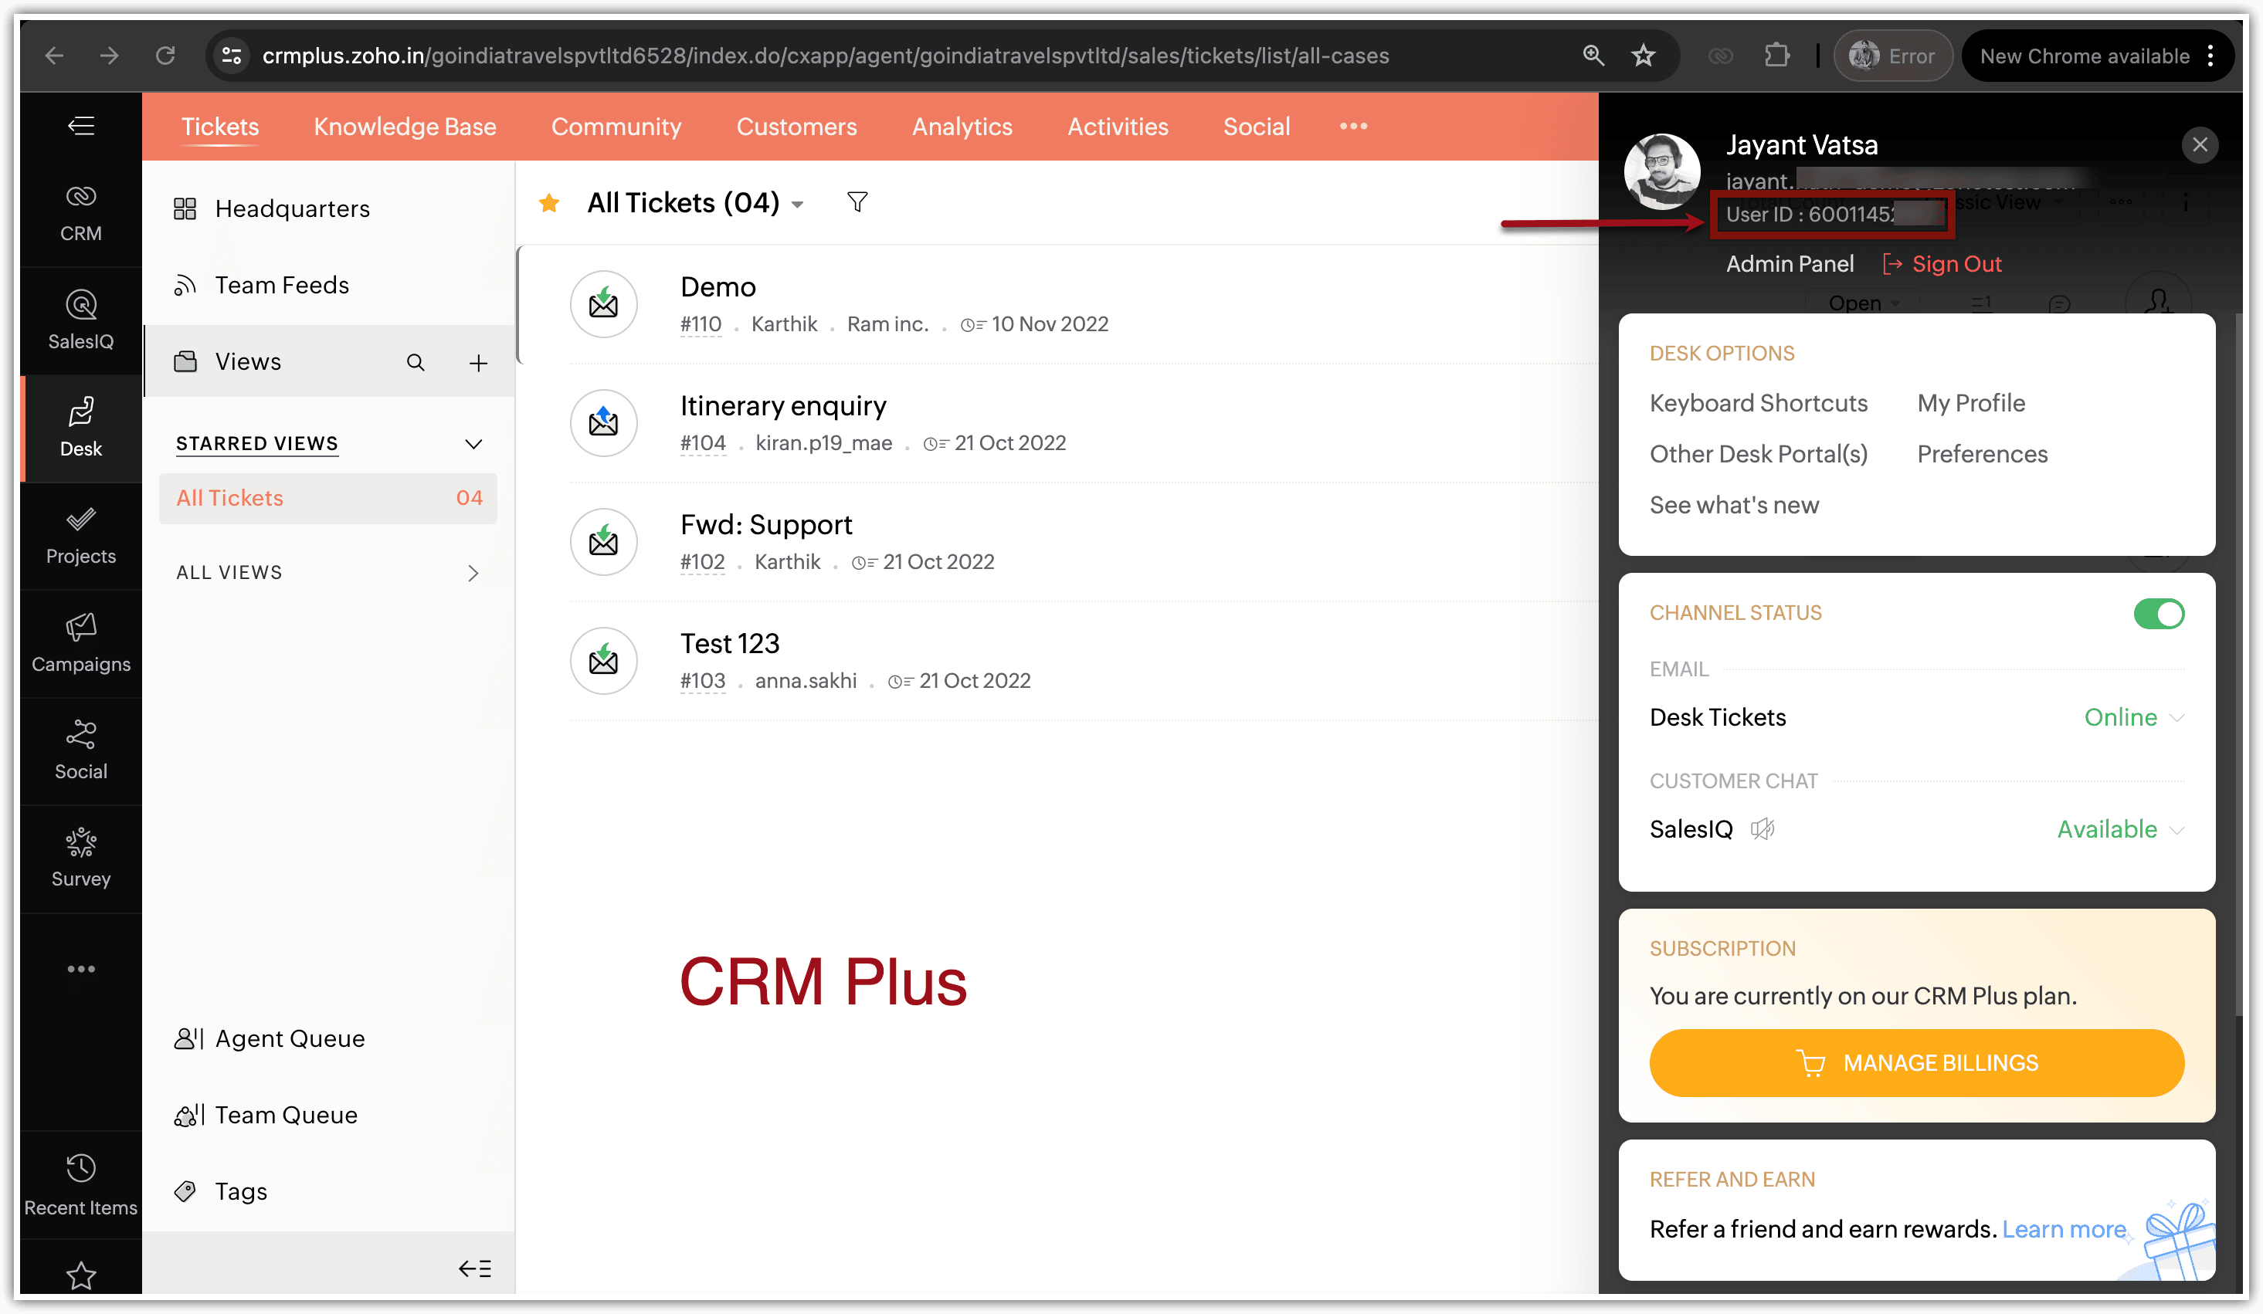The height and width of the screenshot is (1314, 2263).
Task: Click the ticket filter funnel icon
Action: click(x=857, y=202)
